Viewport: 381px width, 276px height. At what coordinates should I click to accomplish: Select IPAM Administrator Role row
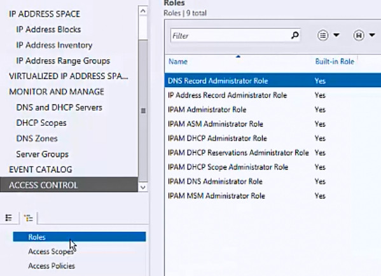273,109
